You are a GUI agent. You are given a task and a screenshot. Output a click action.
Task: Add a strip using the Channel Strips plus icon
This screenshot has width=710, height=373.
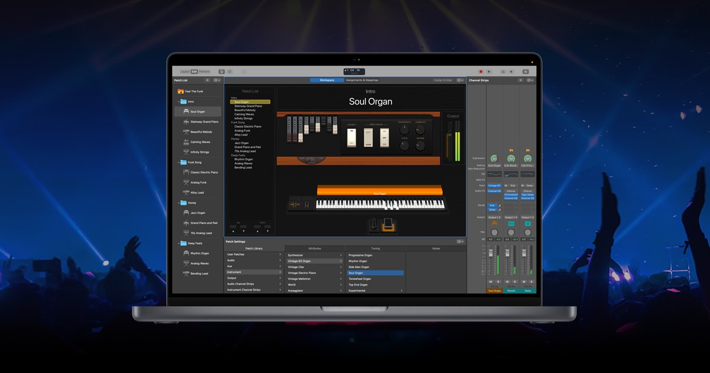pos(520,80)
